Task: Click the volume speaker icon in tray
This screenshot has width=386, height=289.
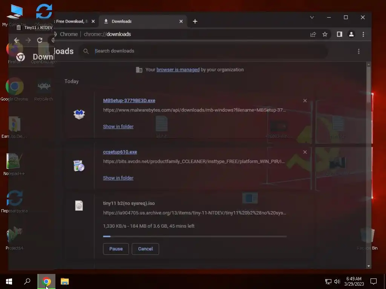Action: 337,281
